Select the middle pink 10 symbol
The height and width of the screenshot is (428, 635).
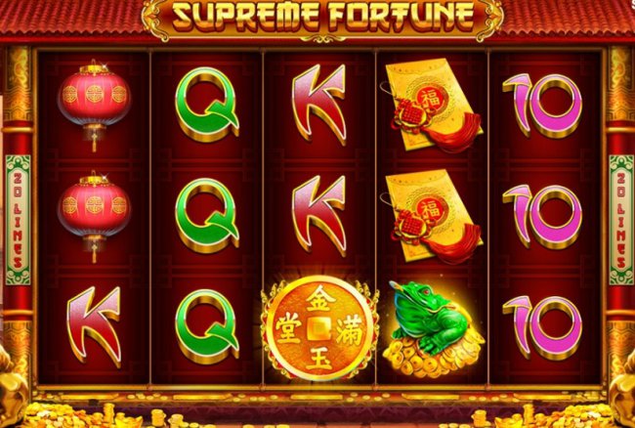pyautogui.click(x=542, y=217)
